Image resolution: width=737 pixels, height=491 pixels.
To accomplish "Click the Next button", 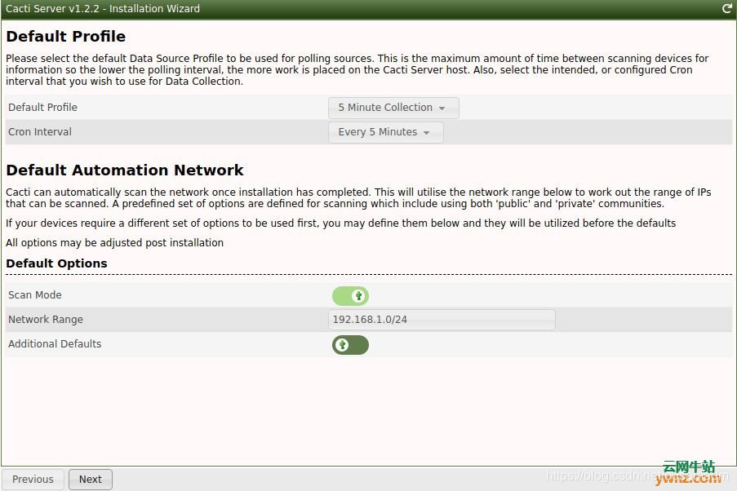I will [91, 480].
